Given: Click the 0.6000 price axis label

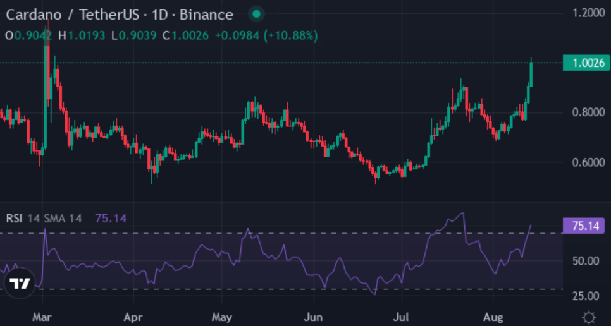Looking at the screenshot, I should pos(588,162).
